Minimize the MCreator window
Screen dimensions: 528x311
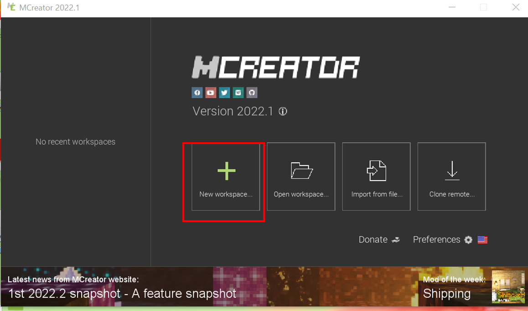point(452,7)
